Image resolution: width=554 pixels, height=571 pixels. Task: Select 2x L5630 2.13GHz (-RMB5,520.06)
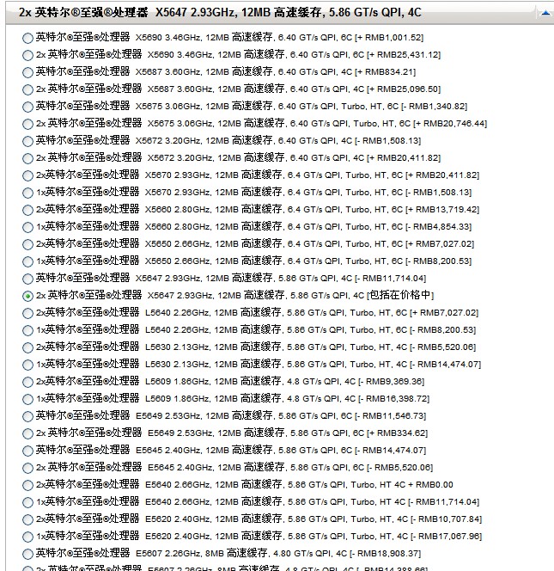point(27,347)
